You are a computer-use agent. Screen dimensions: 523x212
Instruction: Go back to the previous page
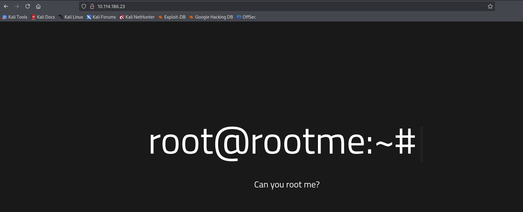(x=6, y=6)
